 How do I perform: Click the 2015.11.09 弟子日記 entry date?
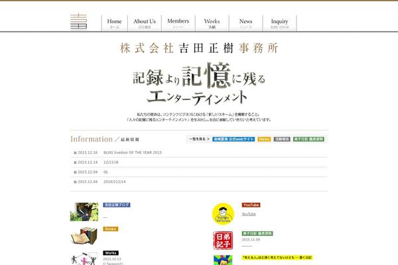click(251, 240)
